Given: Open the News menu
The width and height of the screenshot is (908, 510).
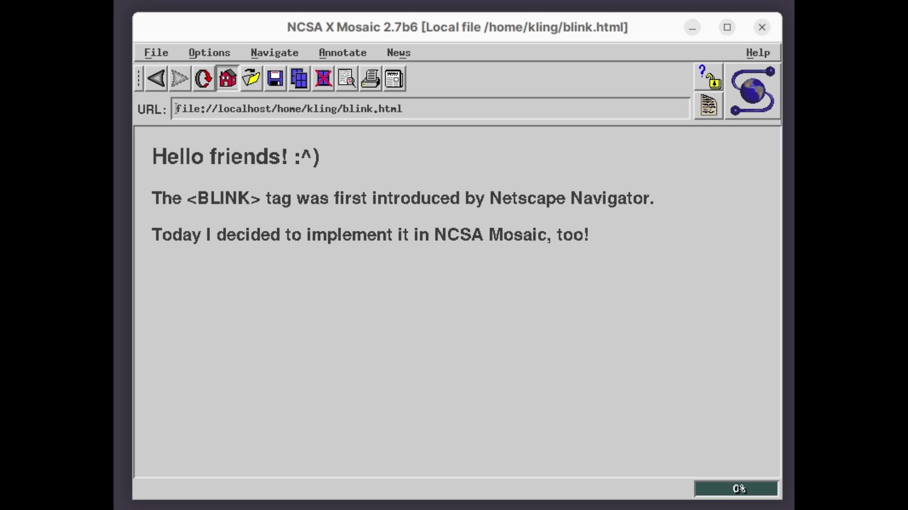Looking at the screenshot, I should (x=399, y=52).
